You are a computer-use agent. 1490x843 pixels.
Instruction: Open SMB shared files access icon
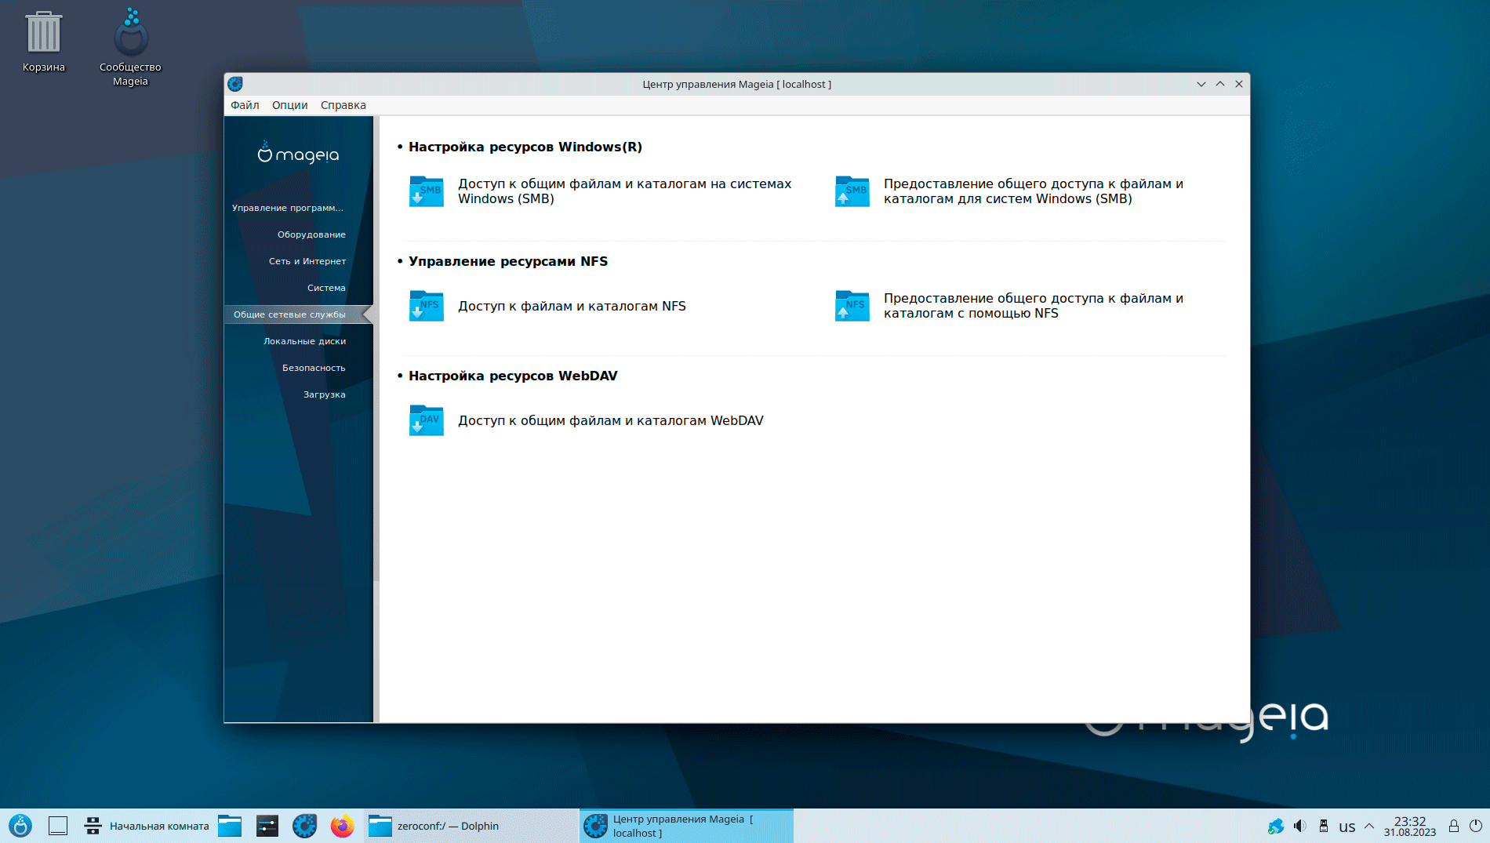click(x=427, y=191)
